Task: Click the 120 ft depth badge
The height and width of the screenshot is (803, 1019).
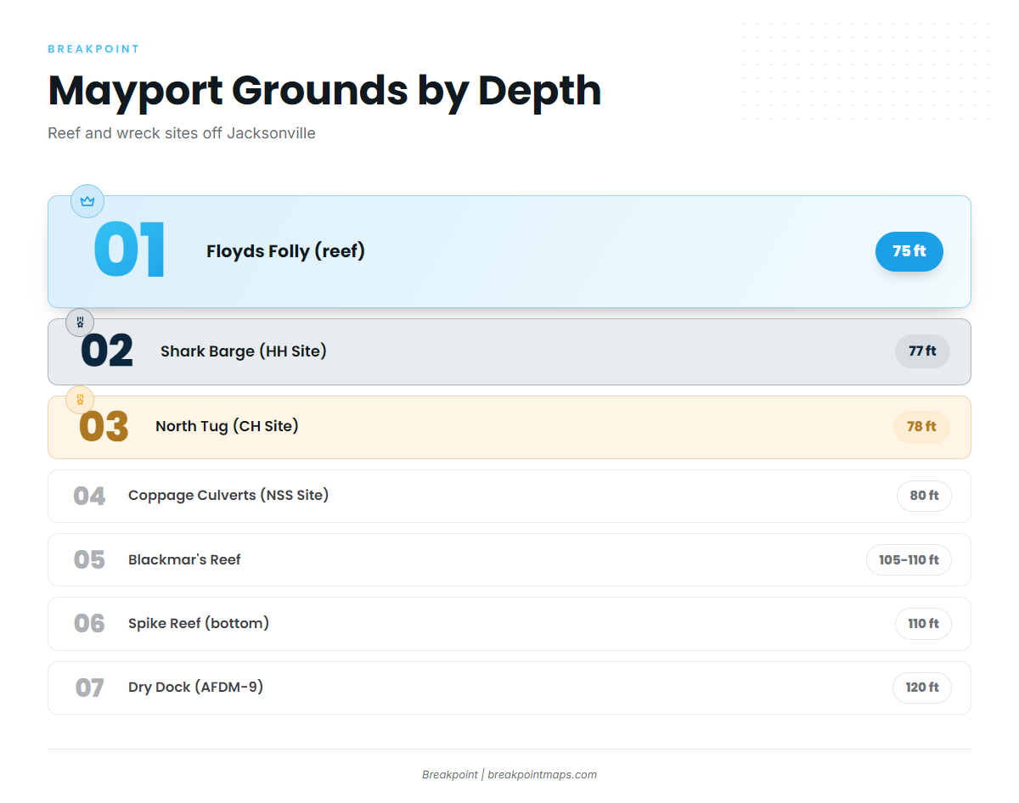Action: point(922,688)
